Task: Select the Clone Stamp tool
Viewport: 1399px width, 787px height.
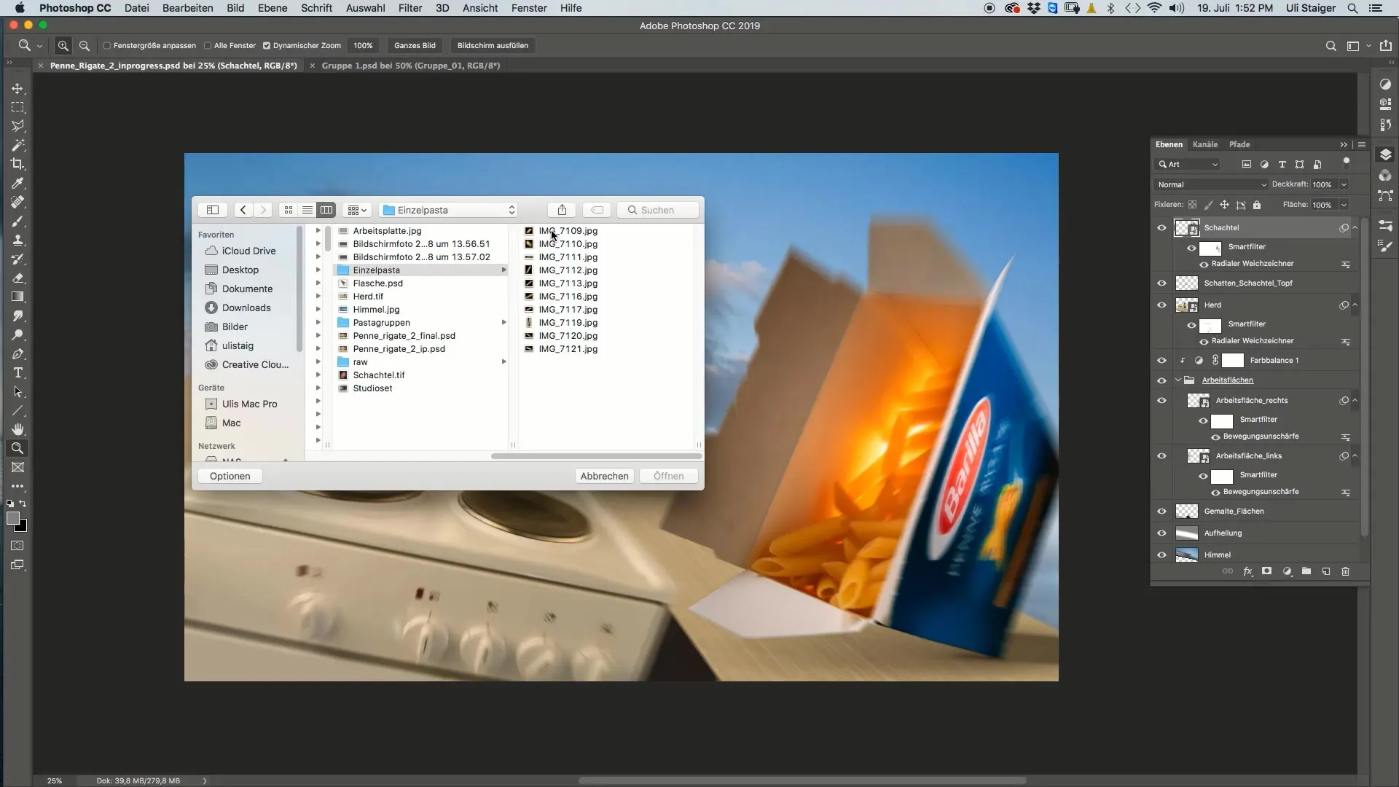Action: point(17,240)
